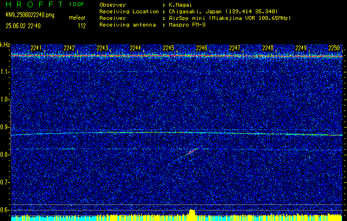Select the filename KN9_2506022240.png

(x=30, y=15)
